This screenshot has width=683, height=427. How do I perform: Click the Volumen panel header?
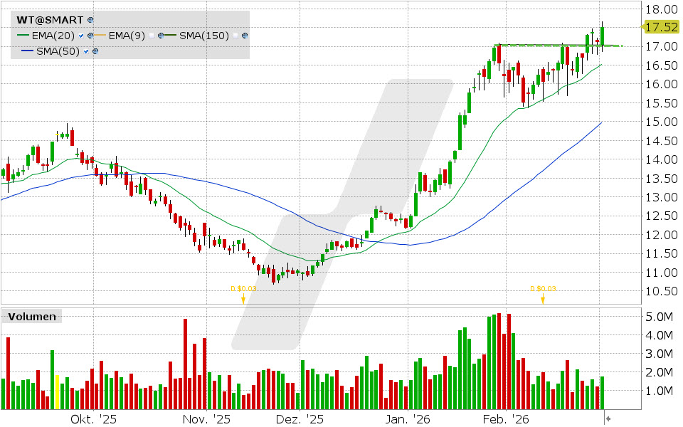(x=33, y=316)
